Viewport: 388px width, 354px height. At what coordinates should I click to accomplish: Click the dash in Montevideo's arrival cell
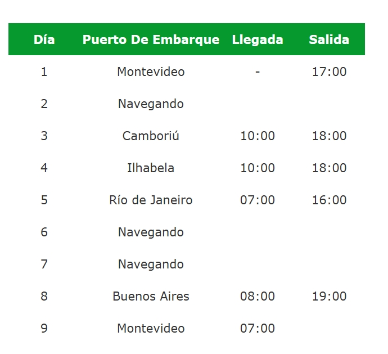(258, 71)
